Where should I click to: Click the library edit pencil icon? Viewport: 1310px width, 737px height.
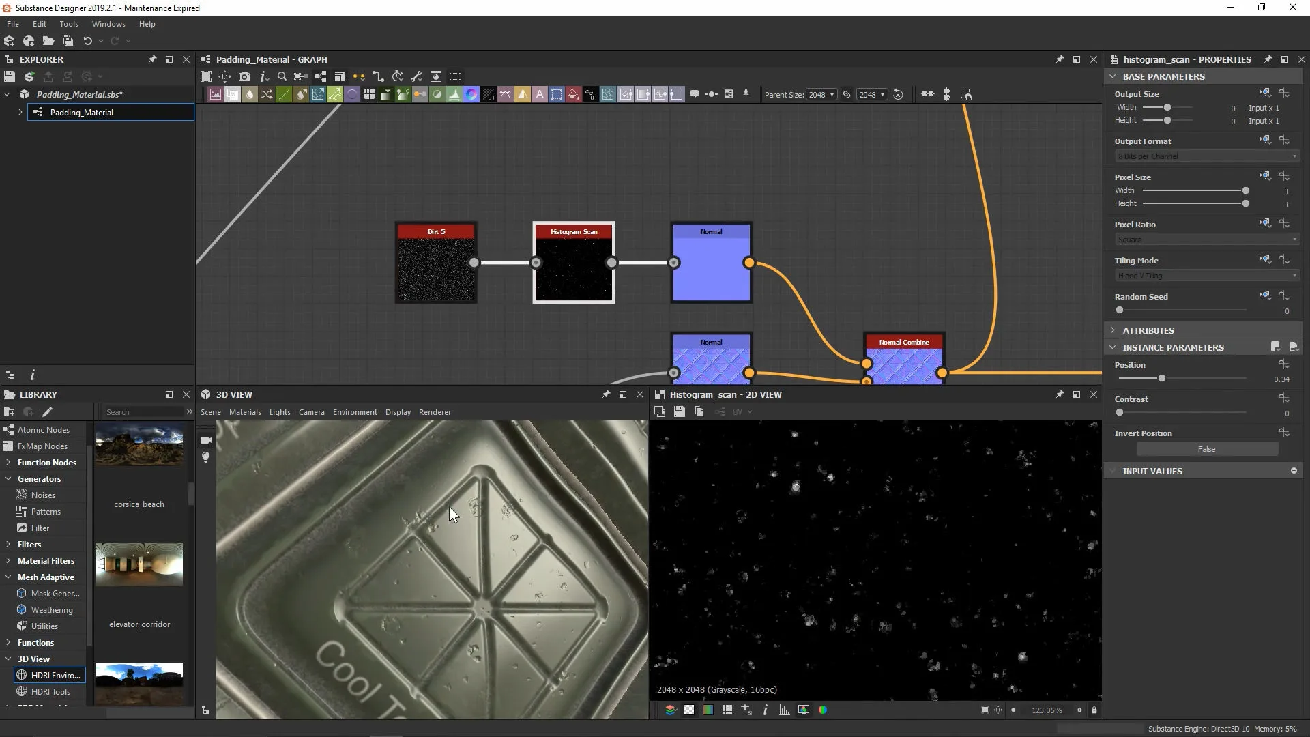(47, 411)
